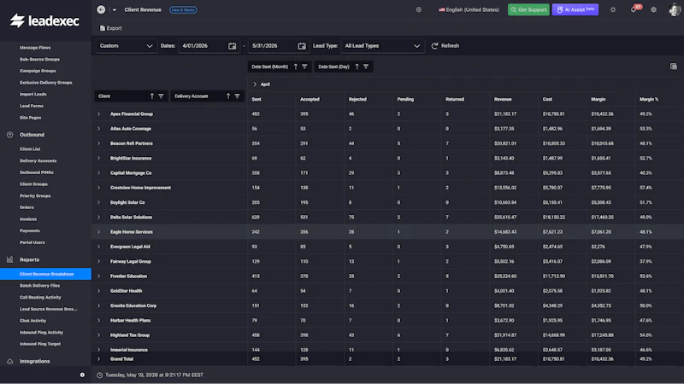Click the Margin % column header
This screenshot has height=384, width=684.
(649, 99)
